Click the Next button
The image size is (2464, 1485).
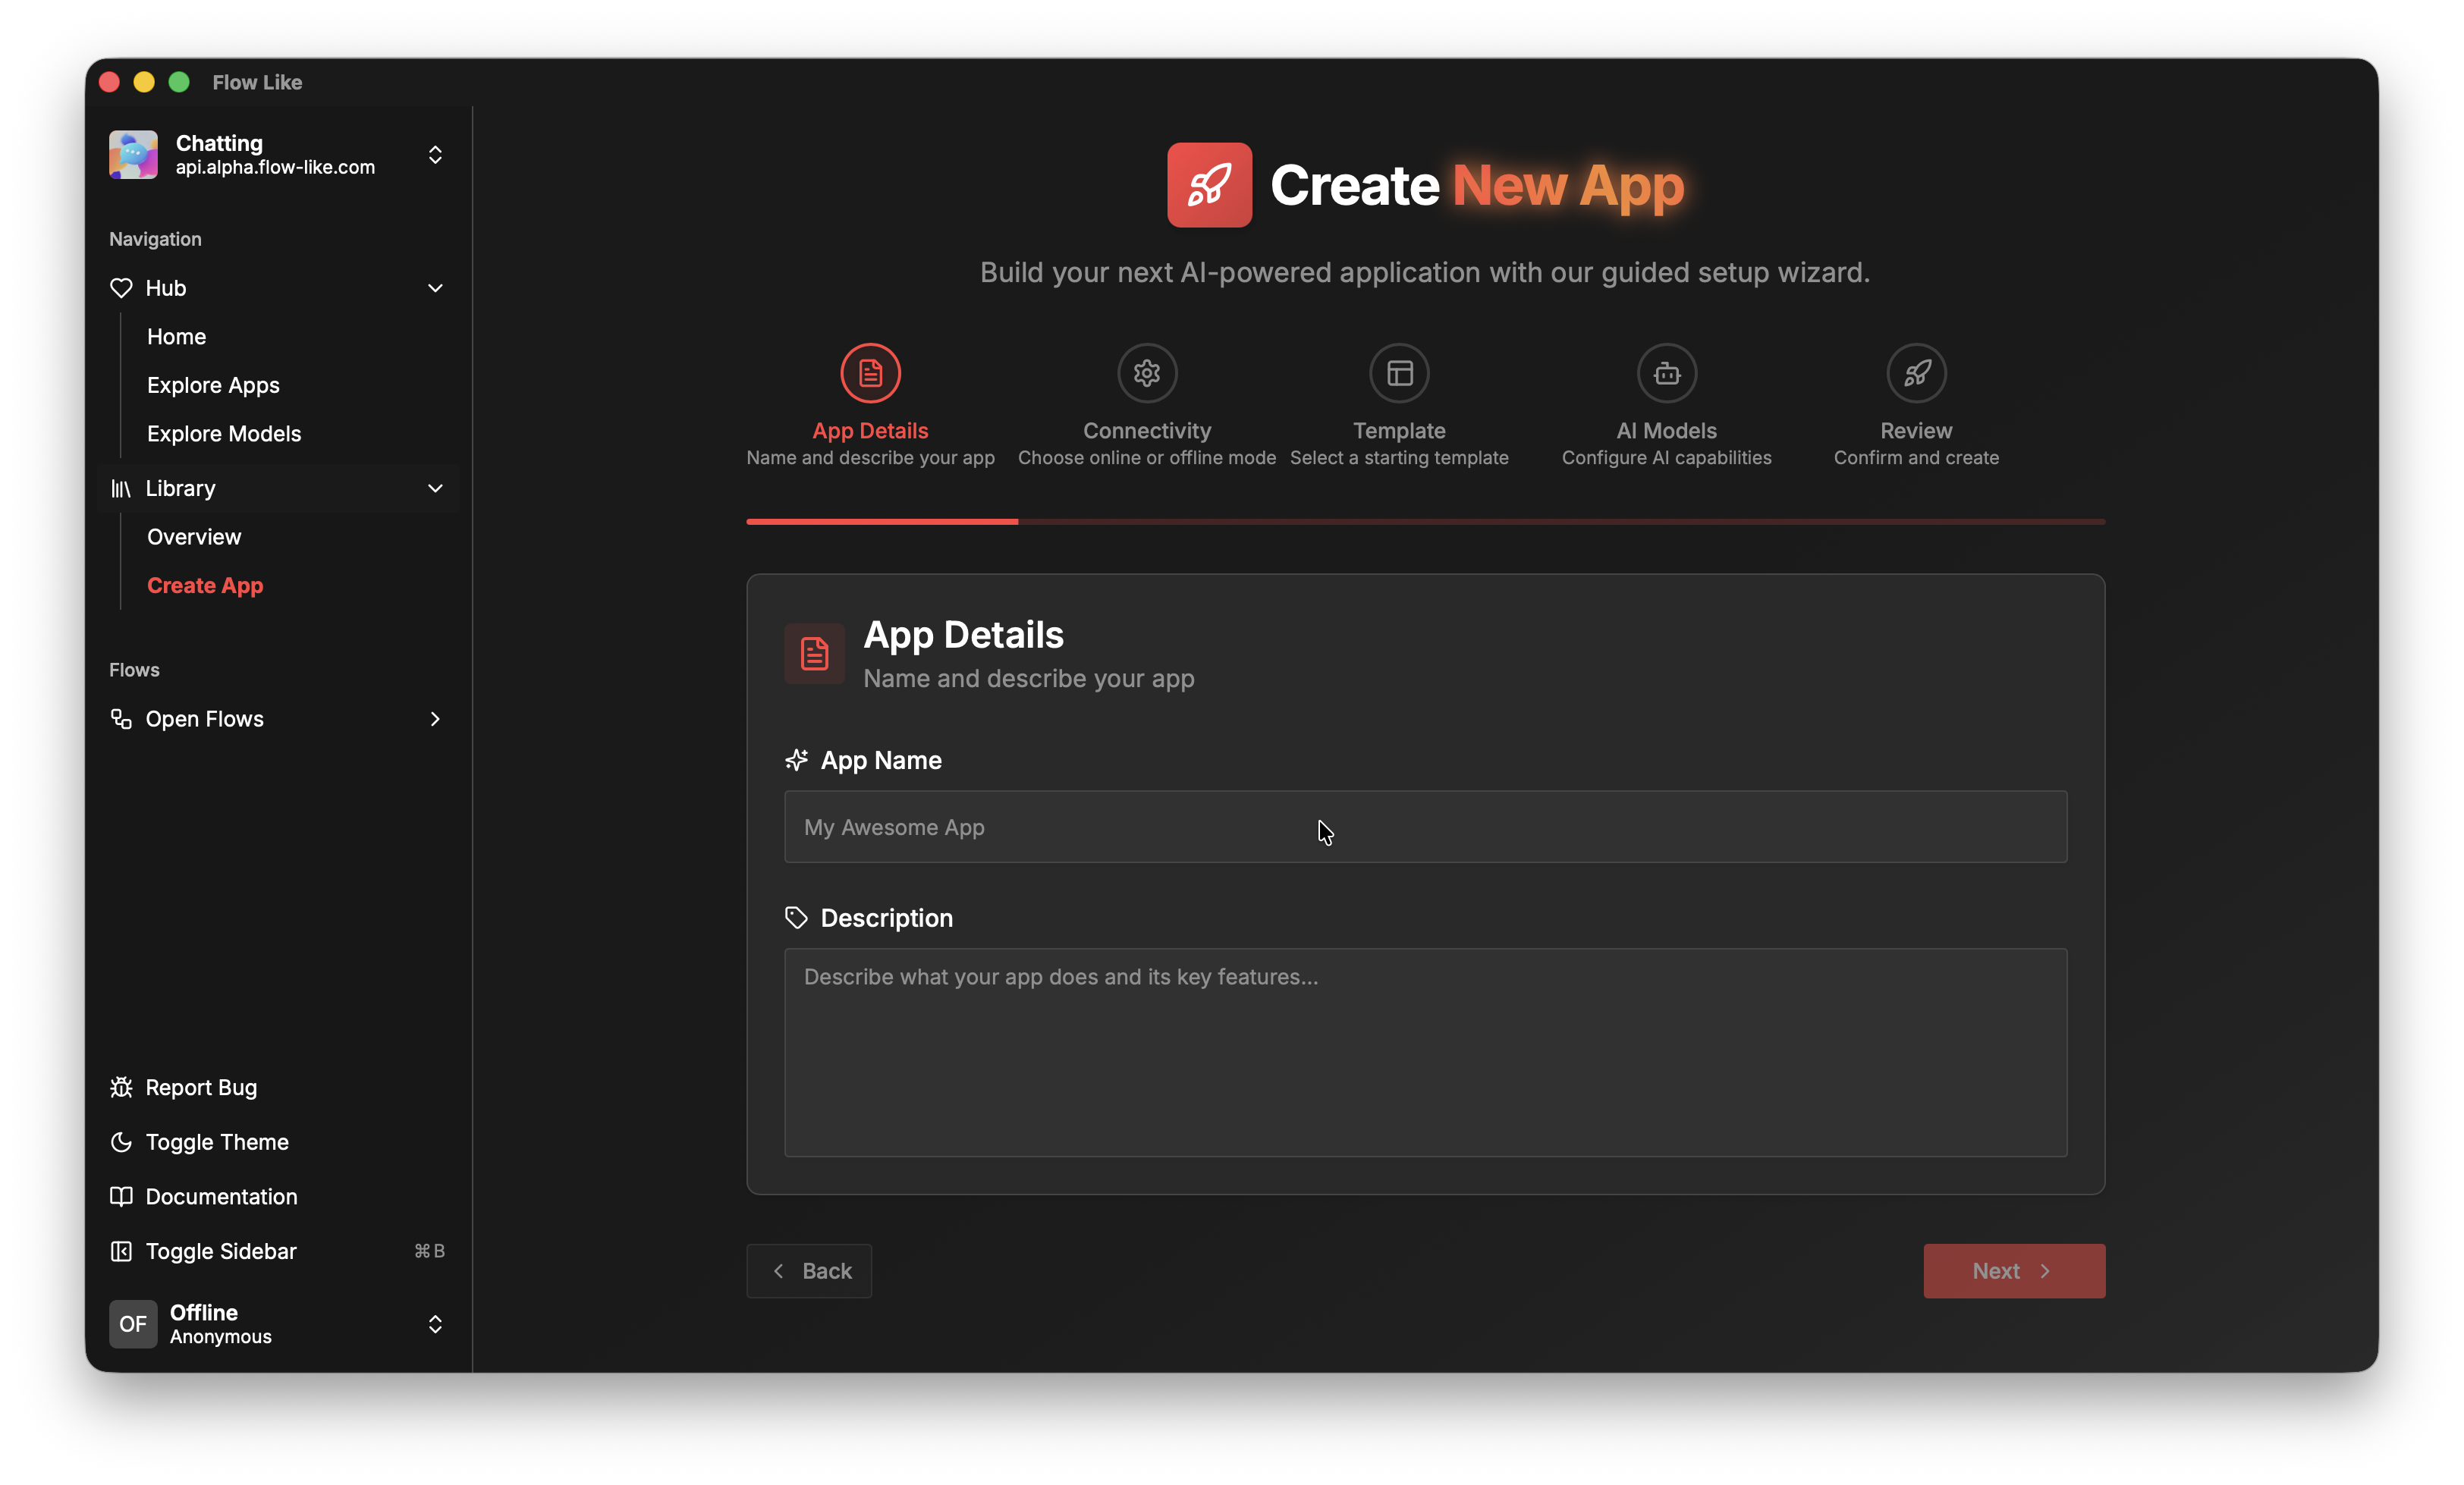click(2013, 1270)
